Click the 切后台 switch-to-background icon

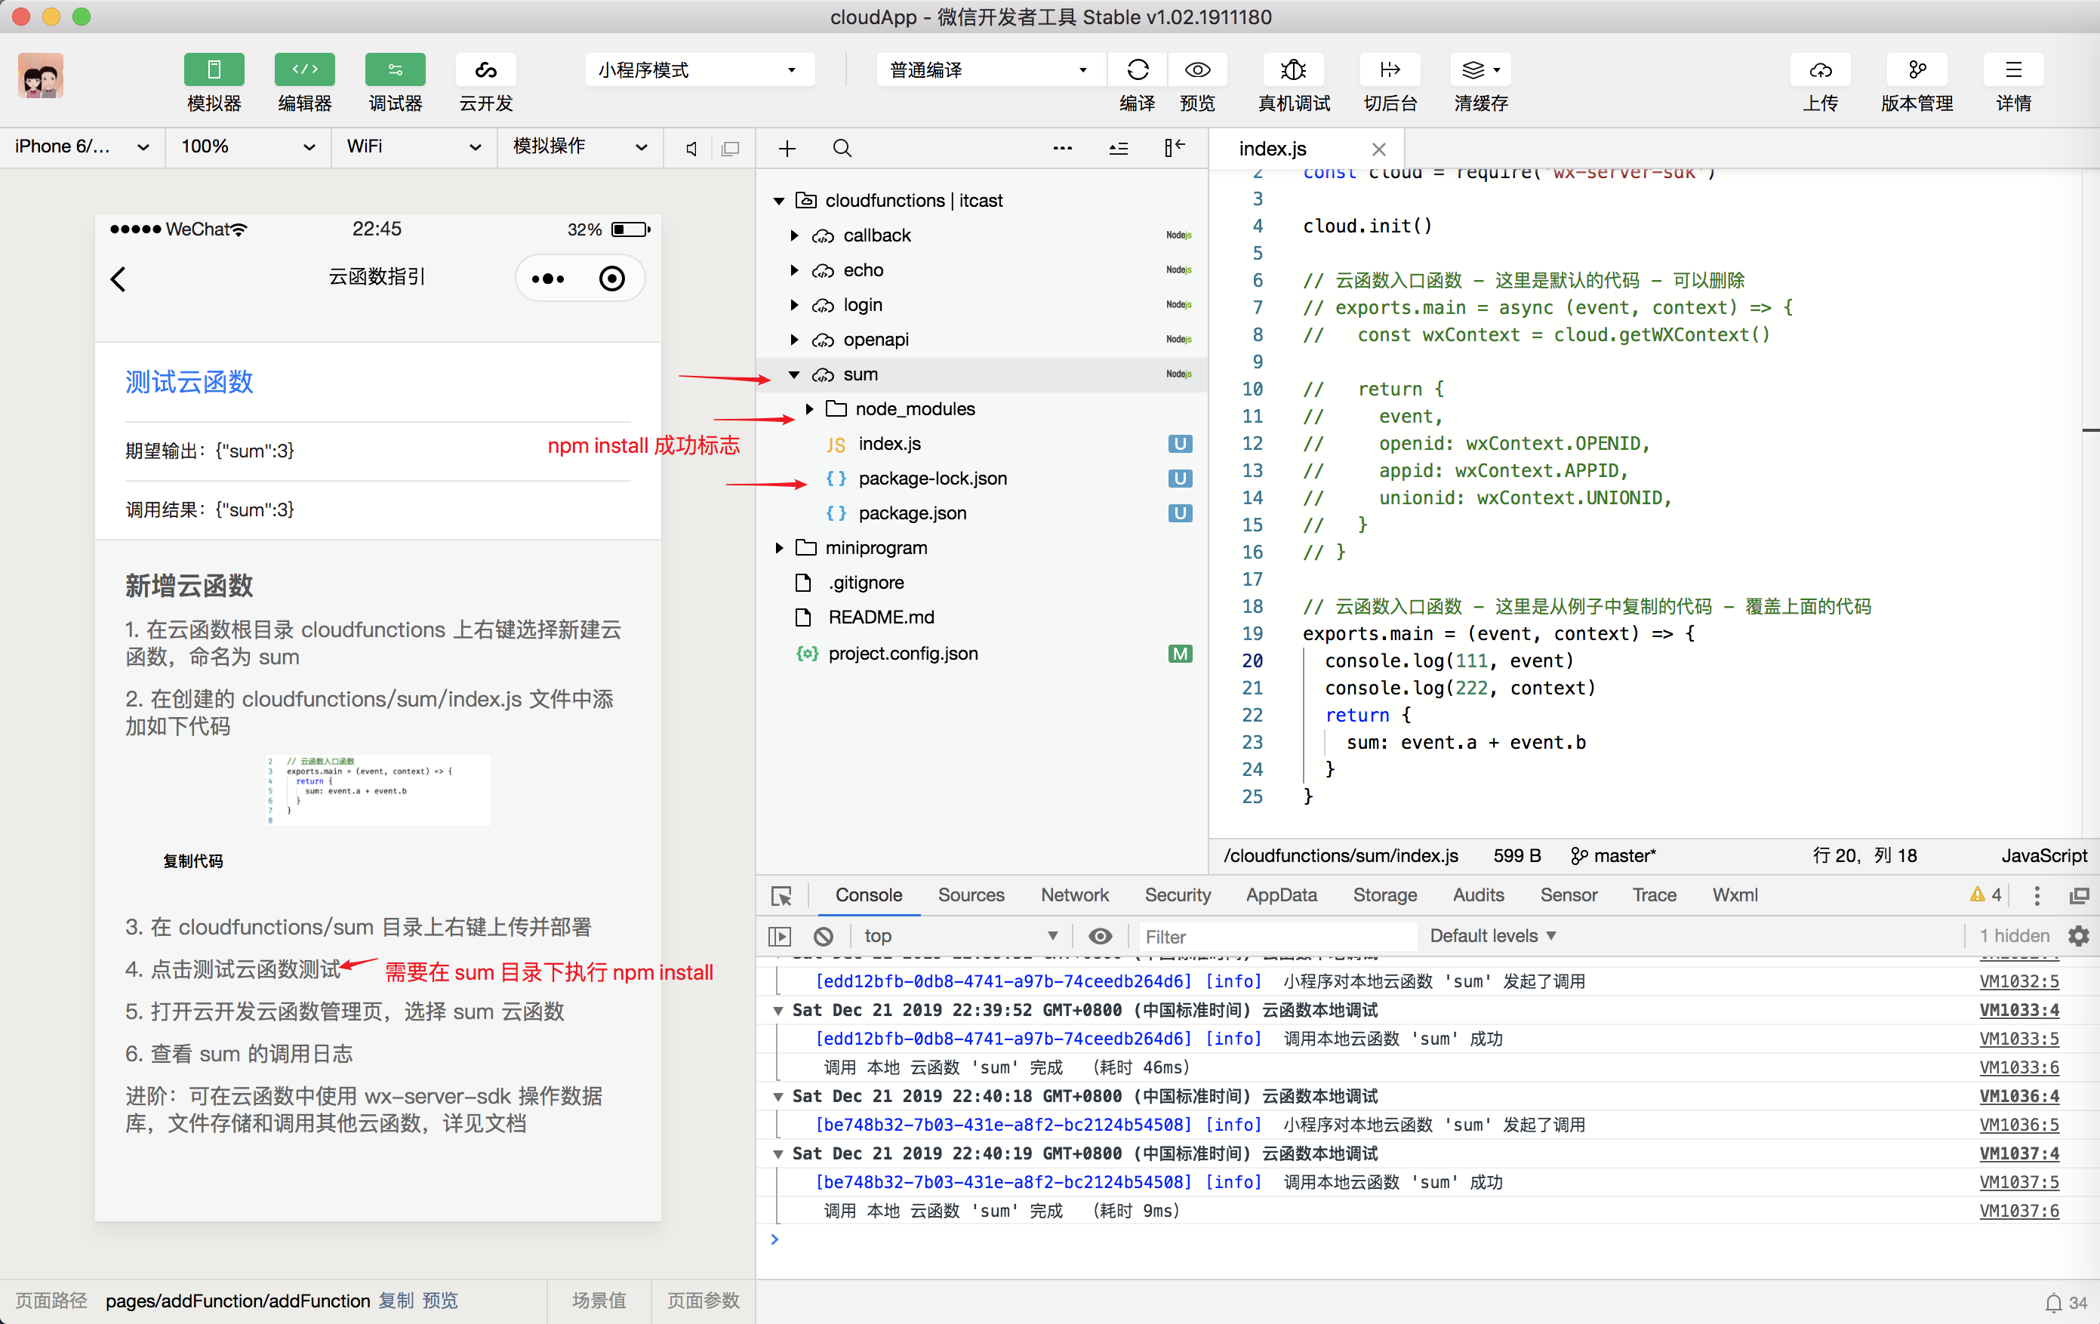[x=1390, y=69]
